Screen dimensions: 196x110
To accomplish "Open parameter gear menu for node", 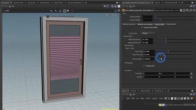I will point(181,10).
